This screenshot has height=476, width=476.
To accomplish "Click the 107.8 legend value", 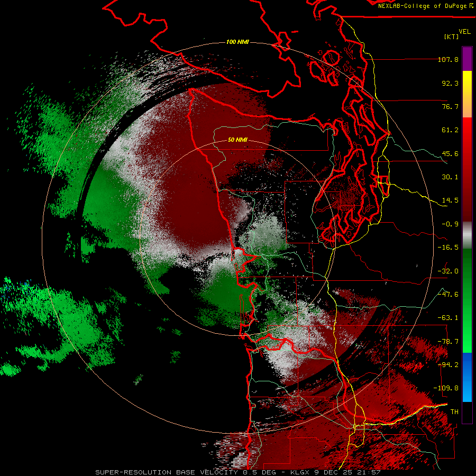I will [448, 59].
